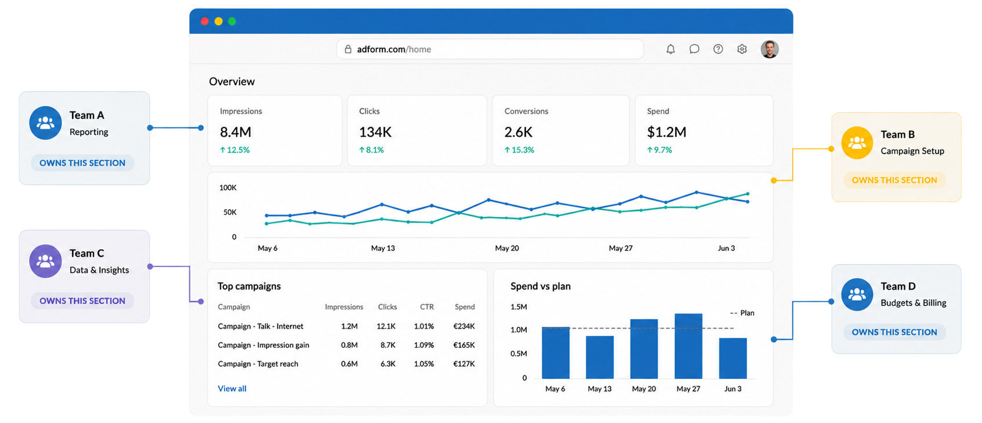The width and height of the screenshot is (982, 423).
Task: Click the red close window button
Action: coord(205,21)
